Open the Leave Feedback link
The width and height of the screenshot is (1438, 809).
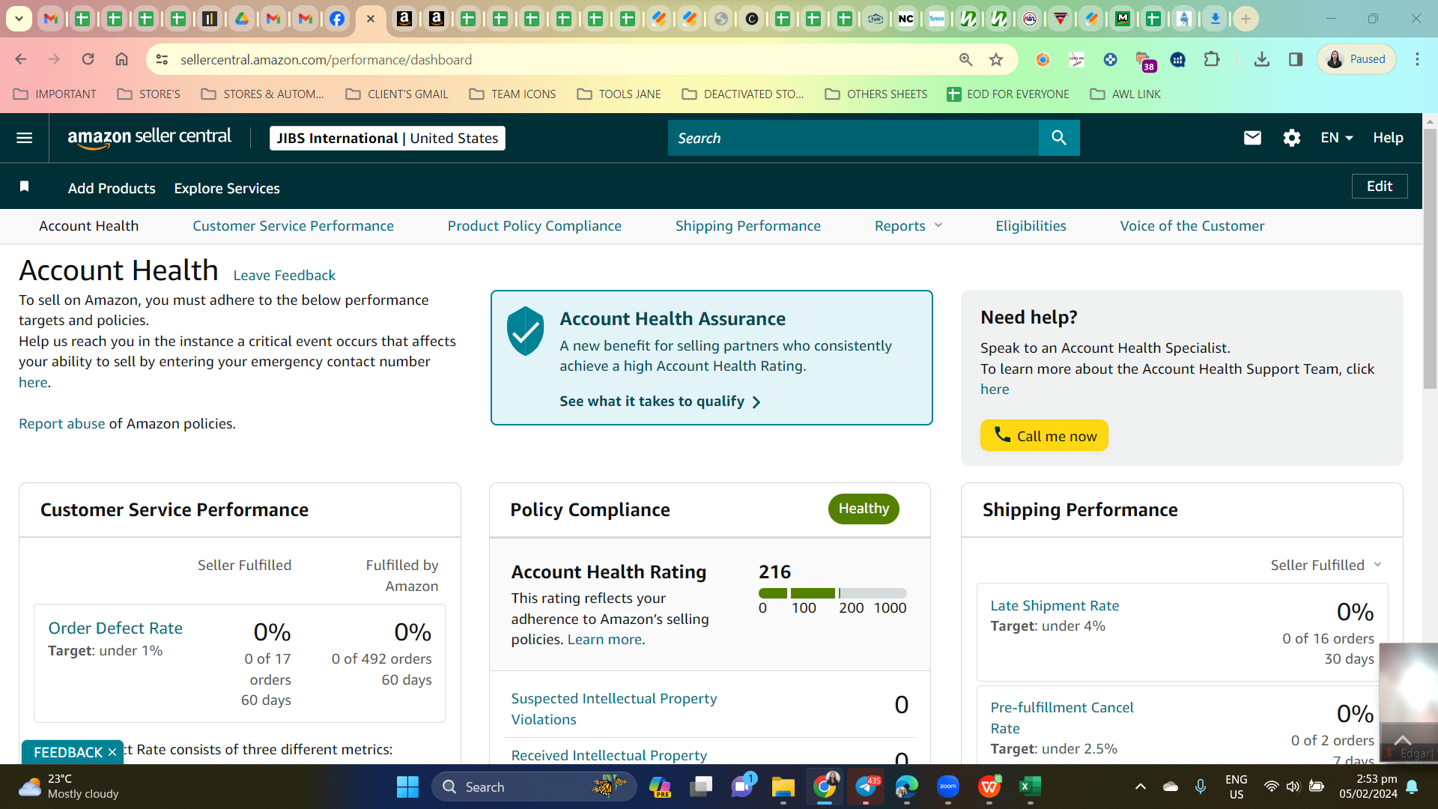[x=284, y=275]
